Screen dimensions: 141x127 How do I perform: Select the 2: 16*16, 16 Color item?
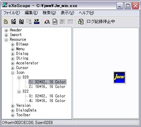pyautogui.click(x=47, y=87)
